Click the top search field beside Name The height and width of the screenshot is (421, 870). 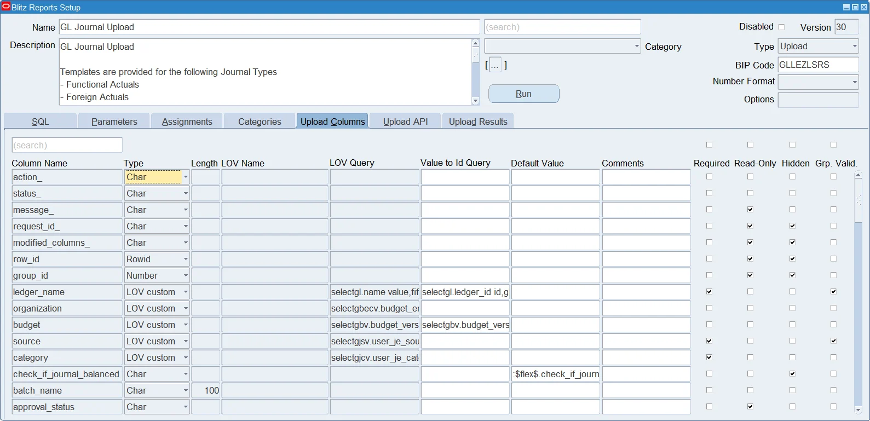[x=562, y=27]
